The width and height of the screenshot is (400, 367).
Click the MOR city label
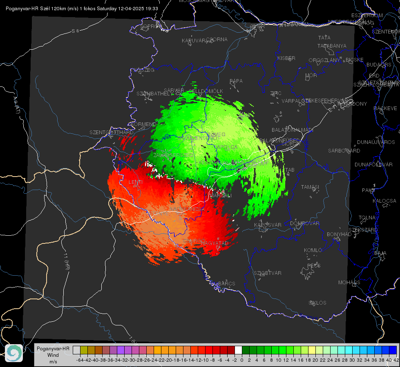click(x=311, y=75)
